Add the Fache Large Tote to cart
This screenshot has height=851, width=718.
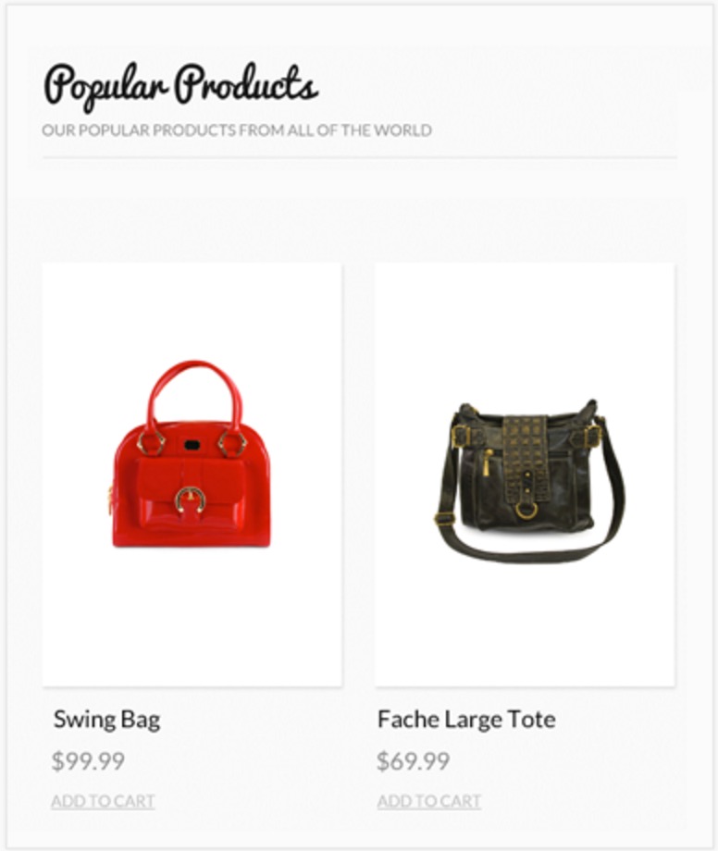429,801
